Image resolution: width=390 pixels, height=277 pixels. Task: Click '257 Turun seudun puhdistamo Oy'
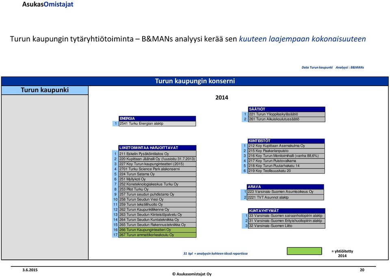(x=157, y=195)
